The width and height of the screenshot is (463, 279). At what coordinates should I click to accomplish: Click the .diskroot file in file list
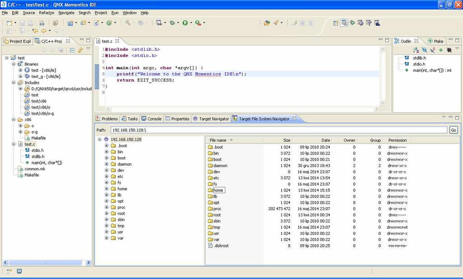(221, 245)
